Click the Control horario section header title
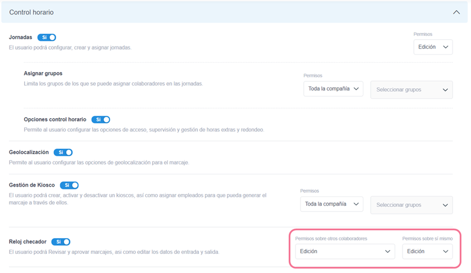Screen dimensions: 471x273 coord(31,12)
